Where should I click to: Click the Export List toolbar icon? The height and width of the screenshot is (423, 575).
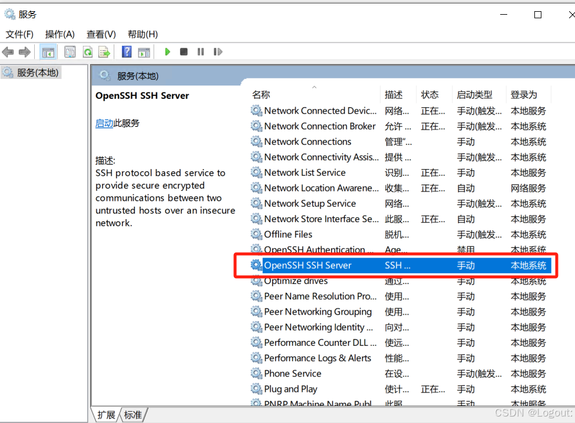pyautogui.click(x=104, y=52)
